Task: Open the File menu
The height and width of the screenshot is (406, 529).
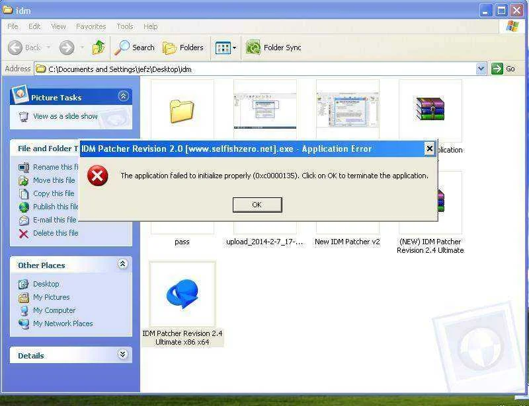Action: tap(13, 26)
